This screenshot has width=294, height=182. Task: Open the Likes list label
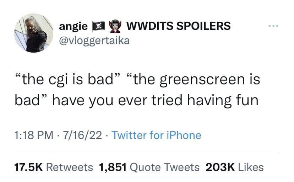(251, 167)
